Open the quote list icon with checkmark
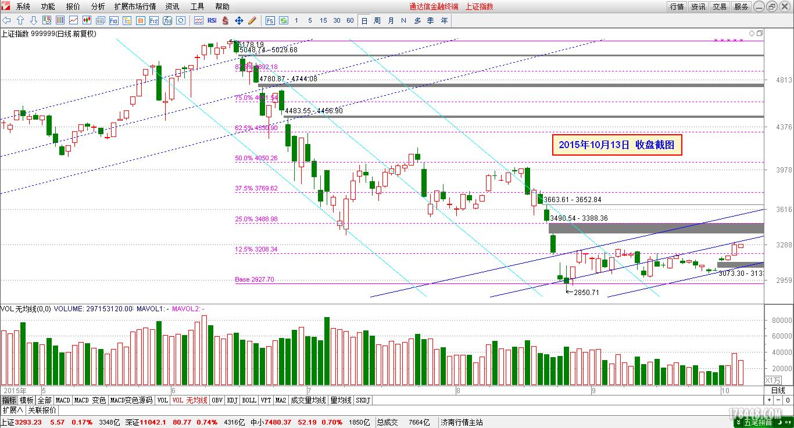Viewport: 794px width, 428px height. pyautogui.click(x=47, y=20)
